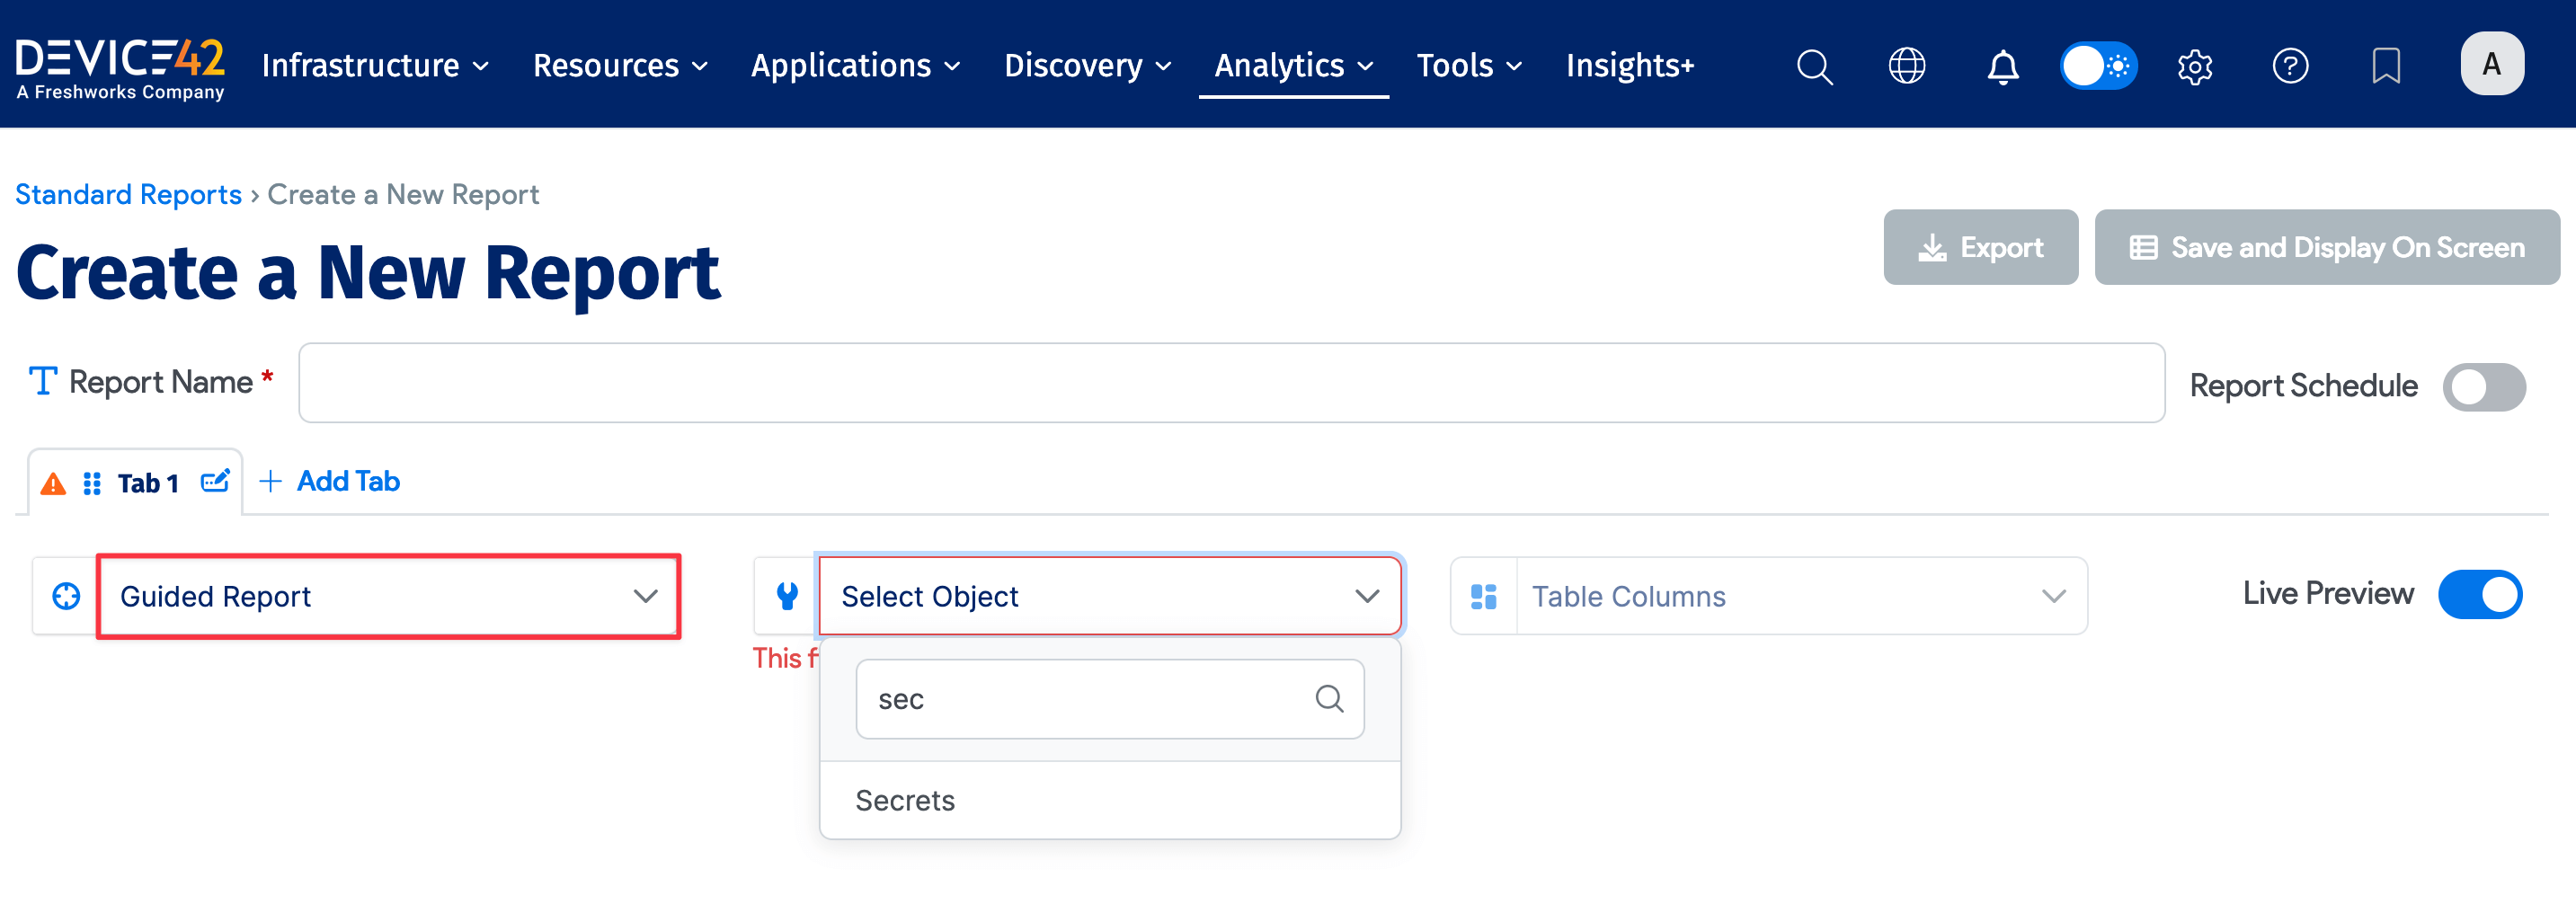
Task: Open the Analytics menu
Action: (x=1292, y=66)
